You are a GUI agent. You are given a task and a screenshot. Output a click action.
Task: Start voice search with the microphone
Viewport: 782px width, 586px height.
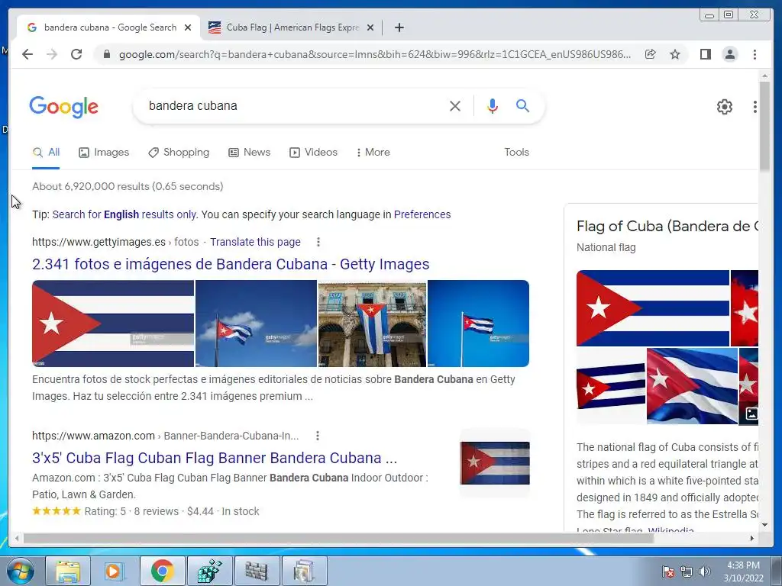(493, 105)
